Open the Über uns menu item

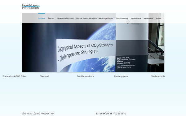(51, 18)
